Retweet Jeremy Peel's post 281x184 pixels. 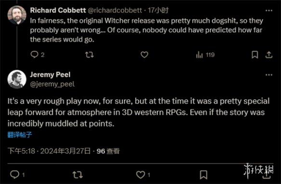click(77, 174)
